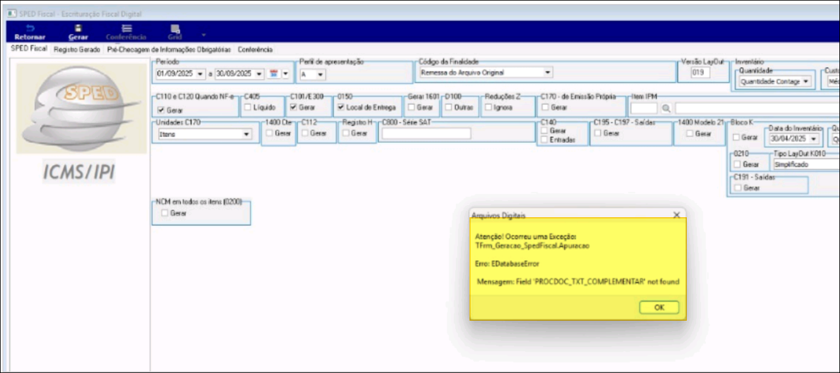Open the Unidades C170 Itens dropdown
The width and height of the screenshot is (840, 373).
point(246,134)
